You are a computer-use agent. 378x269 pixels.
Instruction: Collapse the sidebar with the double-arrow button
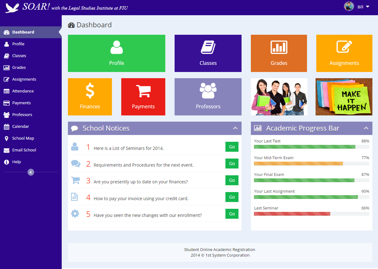pyautogui.click(x=31, y=172)
